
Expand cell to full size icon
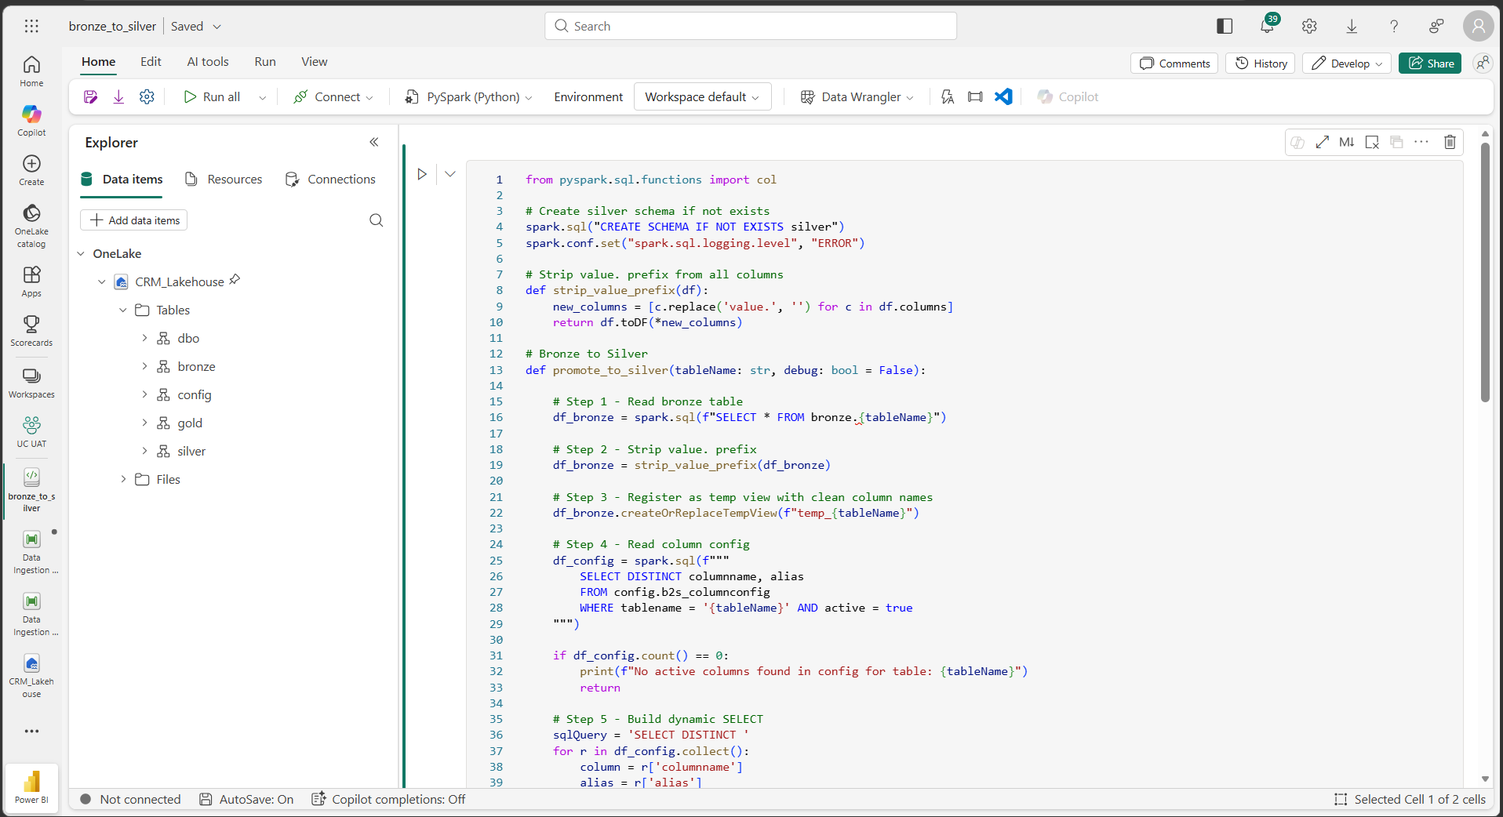click(1323, 142)
